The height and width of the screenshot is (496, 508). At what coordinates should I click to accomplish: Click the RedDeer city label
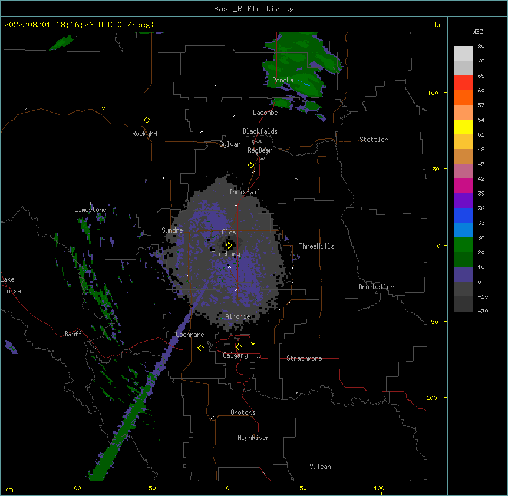pos(259,150)
